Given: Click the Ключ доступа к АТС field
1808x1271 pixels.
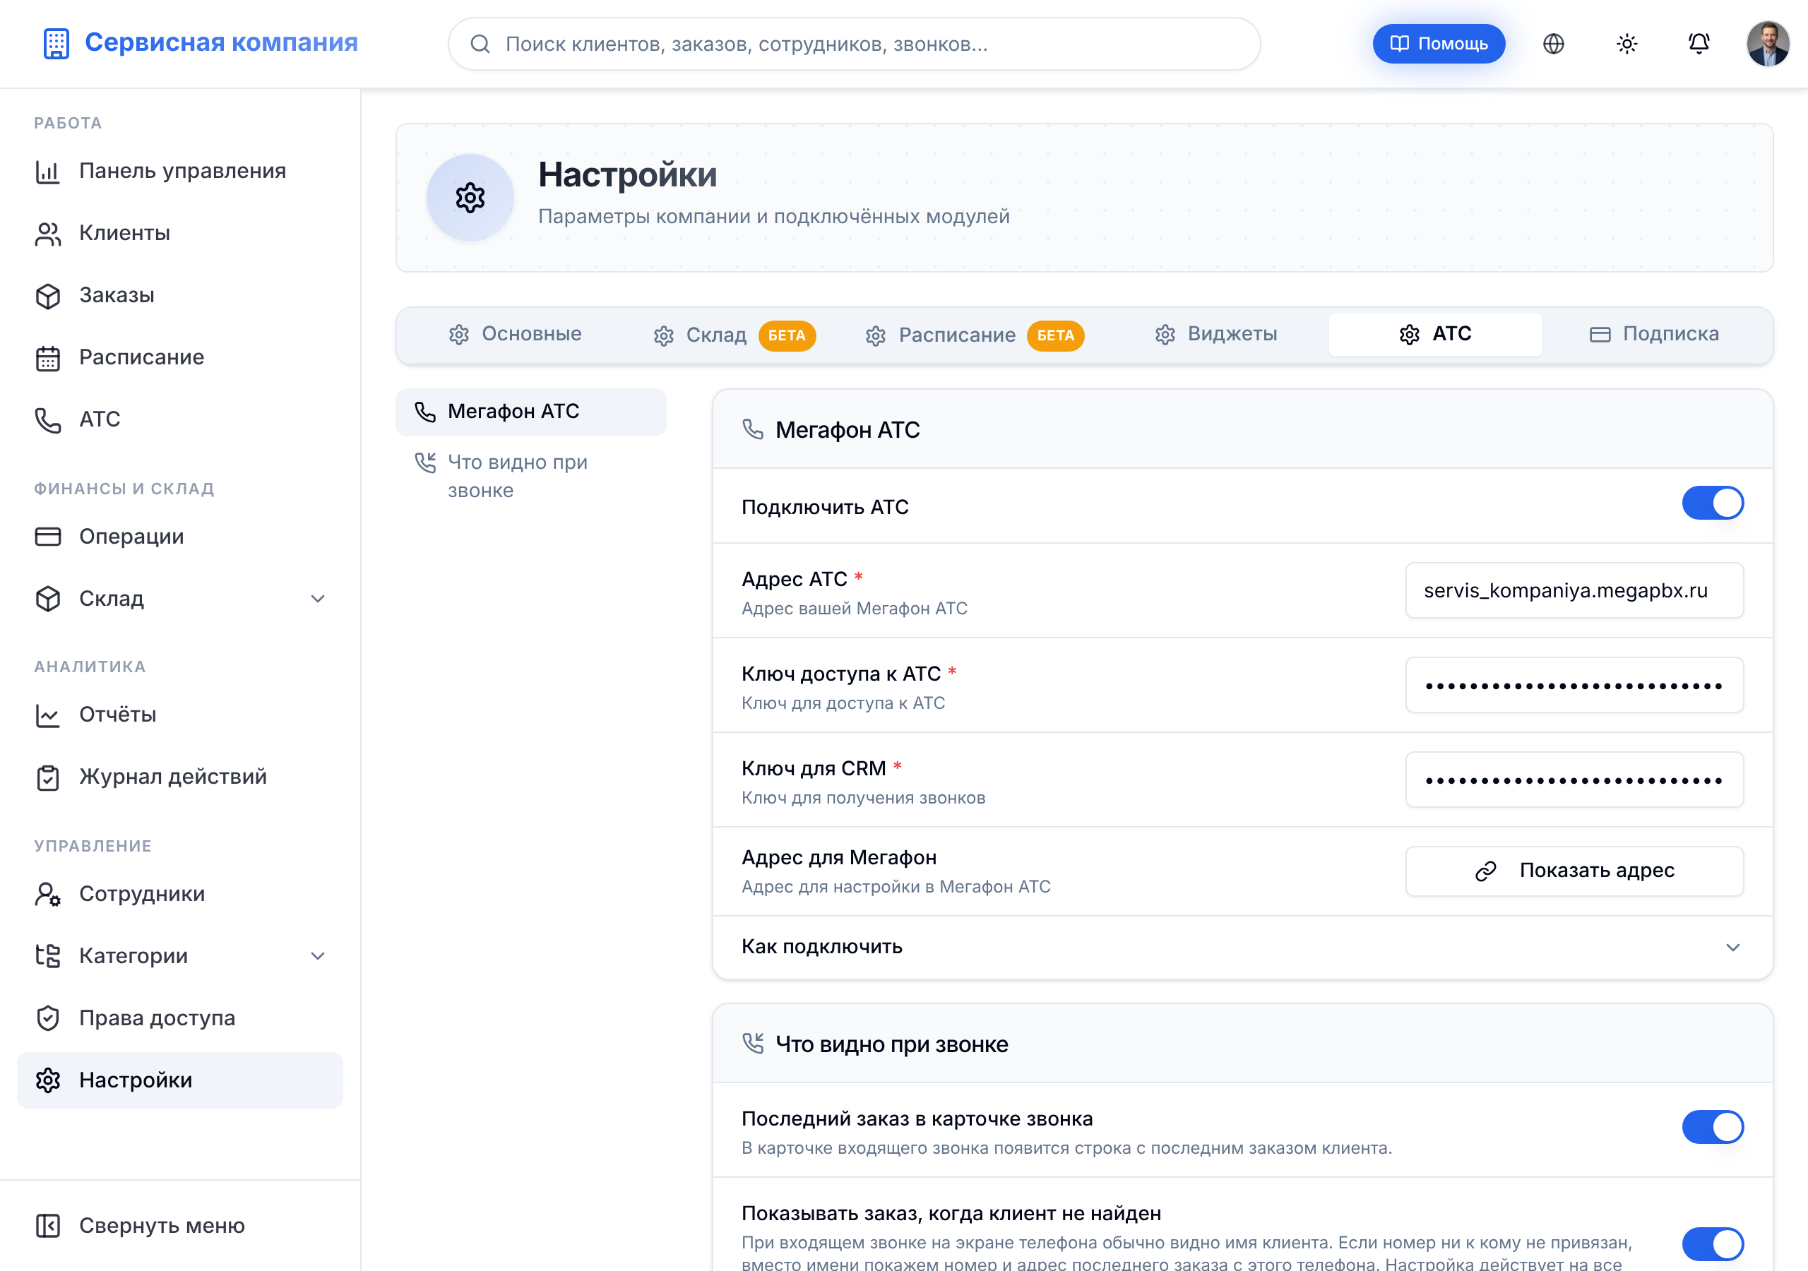Looking at the screenshot, I should pyautogui.click(x=1574, y=685).
